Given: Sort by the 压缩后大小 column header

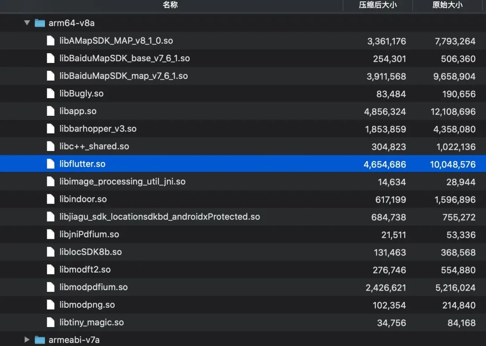Looking at the screenshot, I should (x=378, y=5).
